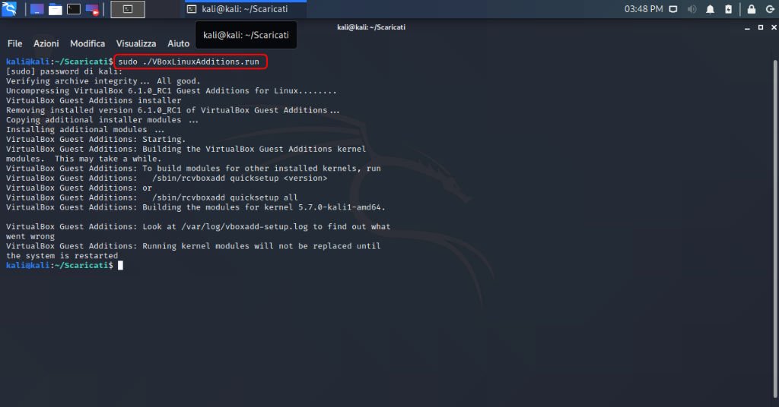
Task: Open the File menu
Action: pyautogui.click(x=15, y=43)
